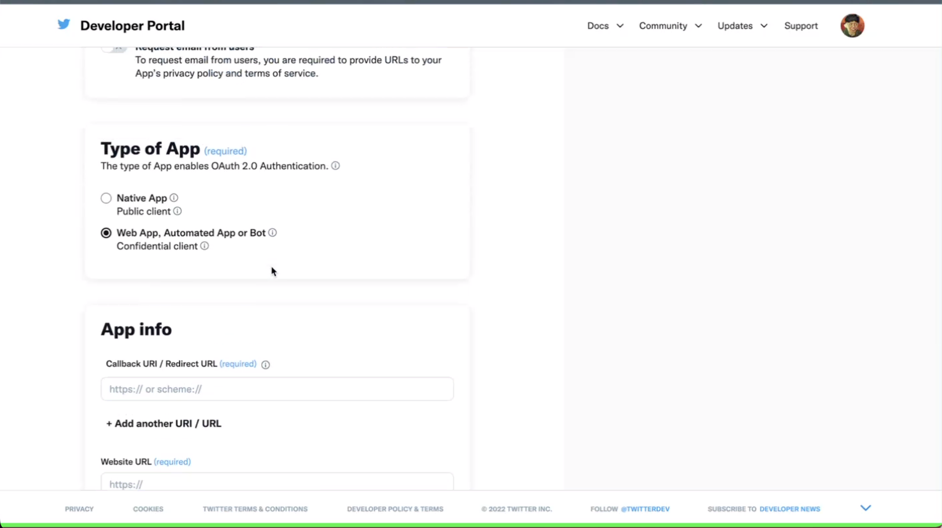
Task: Click info icon next to Public client
Action: 177,211
